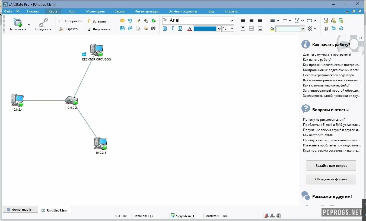Screen dimensions: 366x221
Task: Toggle bold text formatting
Action: pyautogui.click(x=165, y=28)
